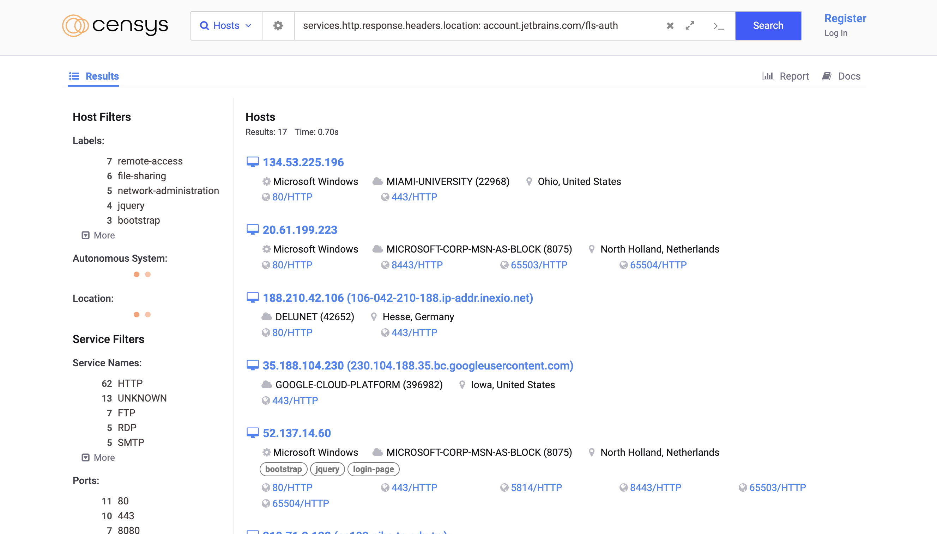Open the Hosts search type dropdown
937x534 pixels.
pyautogui.click(x=226, y=26)
